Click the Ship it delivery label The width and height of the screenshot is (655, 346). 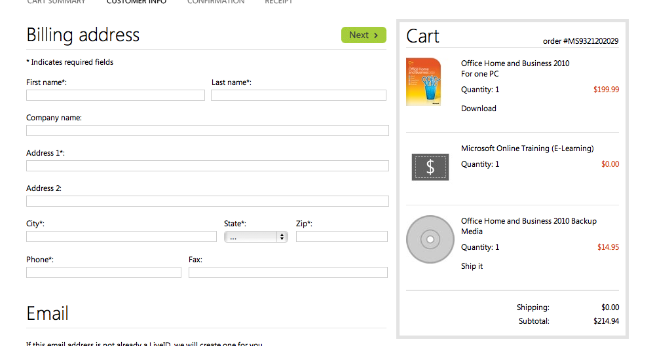(x=472, y=266)
